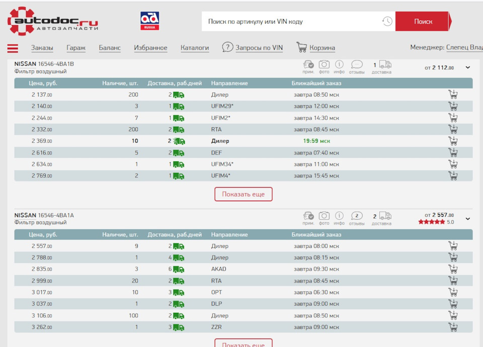Add 2 634.00 UFIM34* offer to cart
Screen dimensions: 483x347
[453, 164]
